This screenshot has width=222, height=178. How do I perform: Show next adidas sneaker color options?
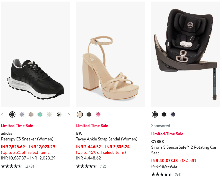69,115
